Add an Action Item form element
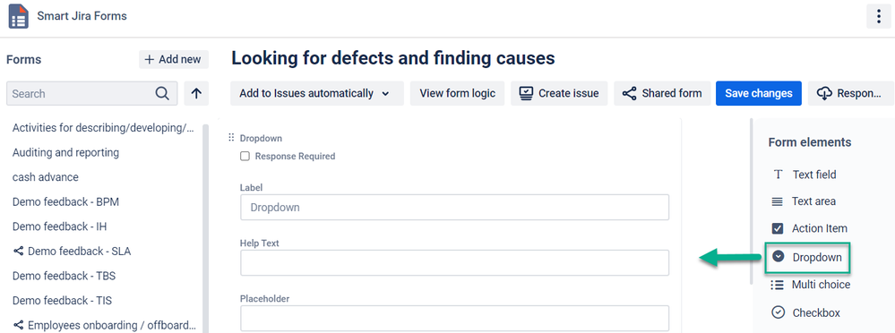The height and width of the screenshot is (333, 895). point(809,228)
